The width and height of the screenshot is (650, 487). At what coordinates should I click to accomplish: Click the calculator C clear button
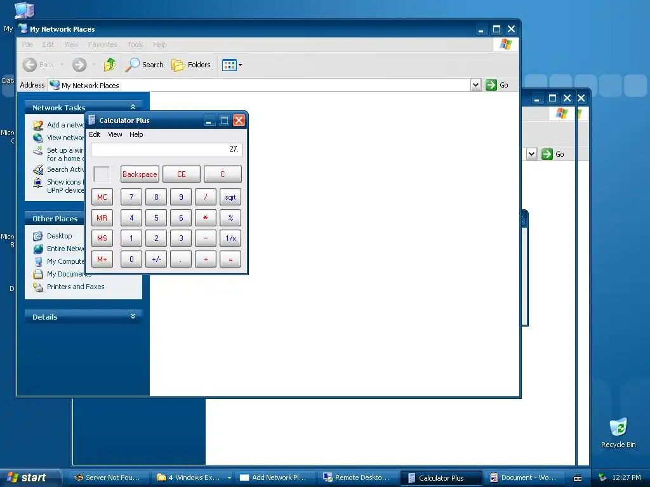pyautogui.click(x=223, y=174)
